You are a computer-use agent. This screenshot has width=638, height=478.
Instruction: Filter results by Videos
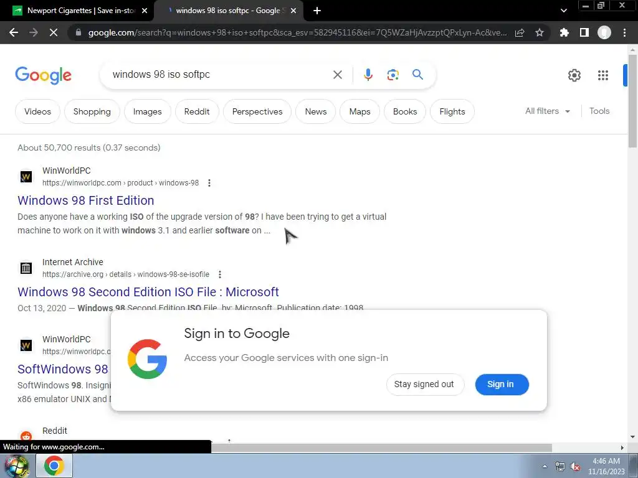(x=37, y=111)
